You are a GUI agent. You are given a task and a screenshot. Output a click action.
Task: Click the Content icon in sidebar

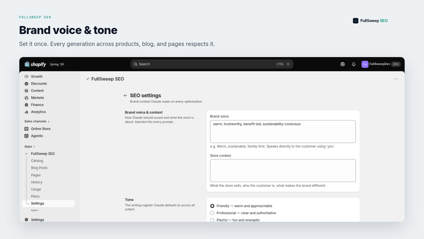(x=26, y=91)
